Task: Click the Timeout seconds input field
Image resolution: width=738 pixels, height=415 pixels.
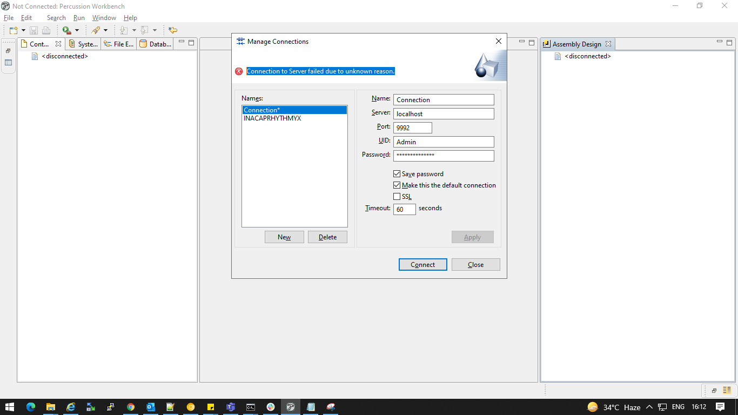Action: tap(404, 209)
